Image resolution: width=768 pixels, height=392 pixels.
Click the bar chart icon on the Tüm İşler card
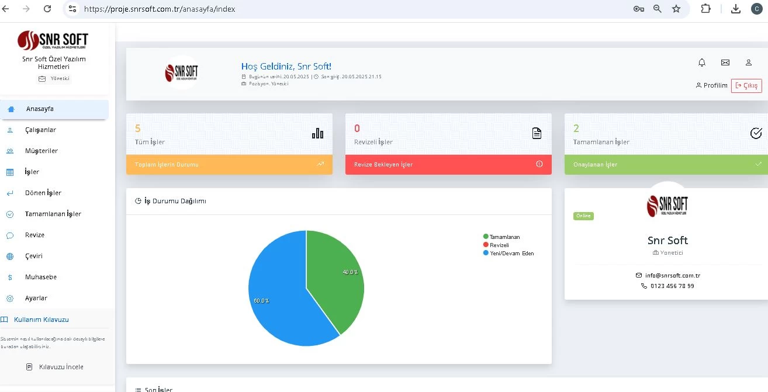point(317,133)
